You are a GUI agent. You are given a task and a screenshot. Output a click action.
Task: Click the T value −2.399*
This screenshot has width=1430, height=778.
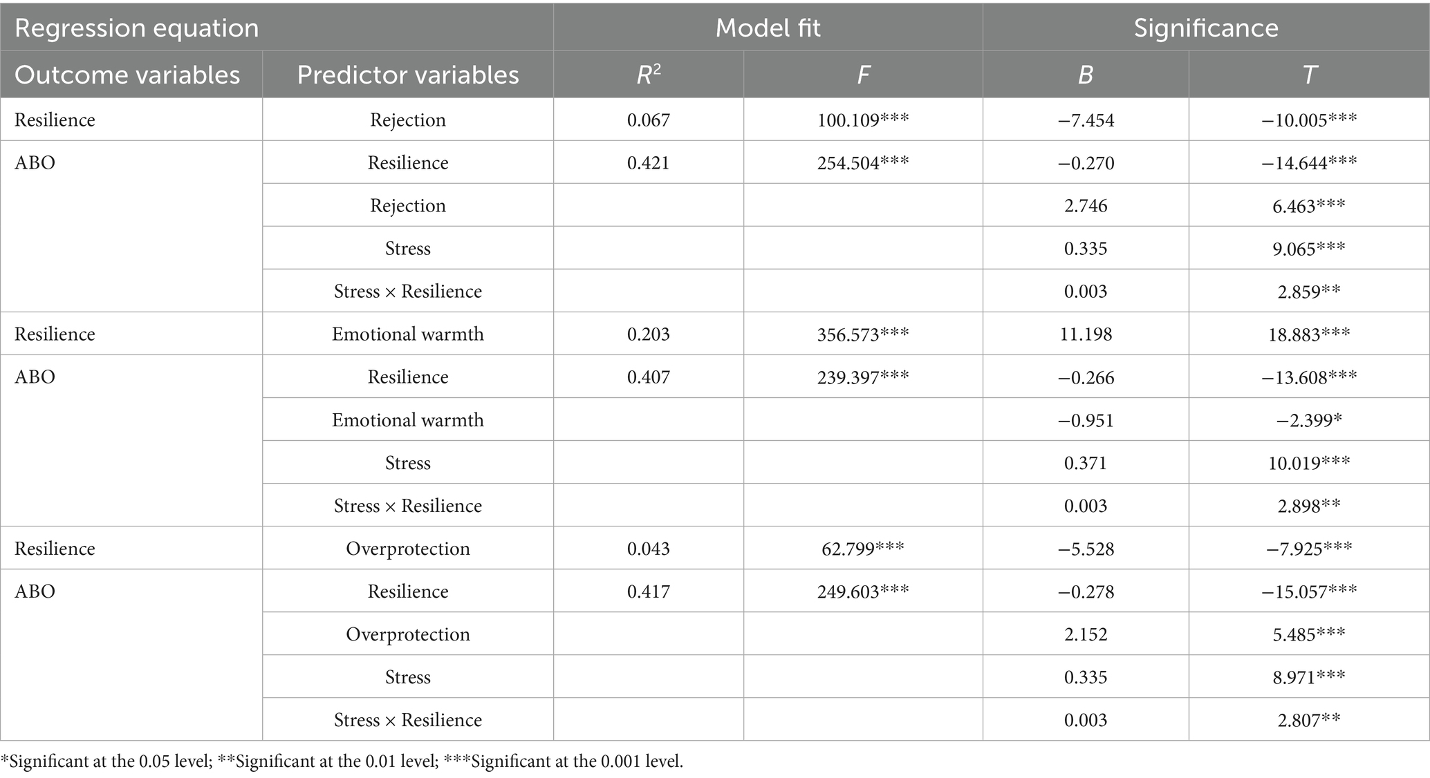(1309, 420)
